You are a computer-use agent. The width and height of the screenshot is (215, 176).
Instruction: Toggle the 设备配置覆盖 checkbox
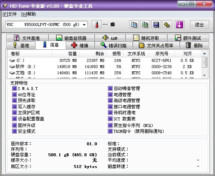click(14, 119)
